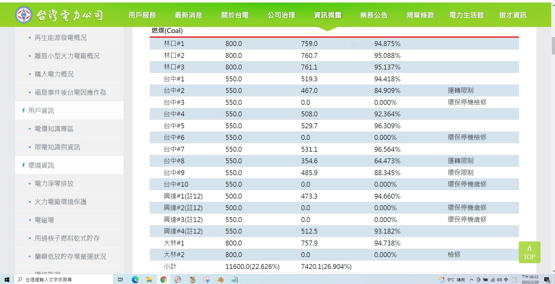The image size is (555, 284).
Task: Open the weather widget showing 9°C
Action: tap(452, 280)
